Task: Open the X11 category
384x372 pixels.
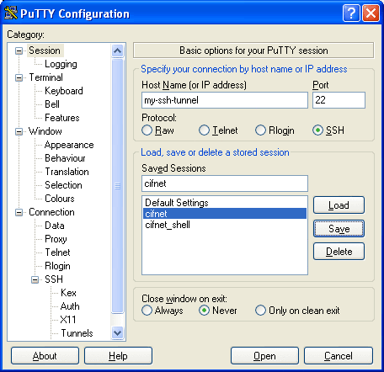Action: pos(68,320)
